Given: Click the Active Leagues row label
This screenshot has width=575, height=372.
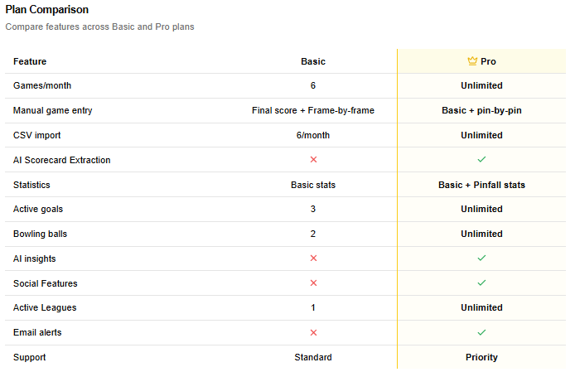Looking at the screenshot, I should tap(45, 308).
